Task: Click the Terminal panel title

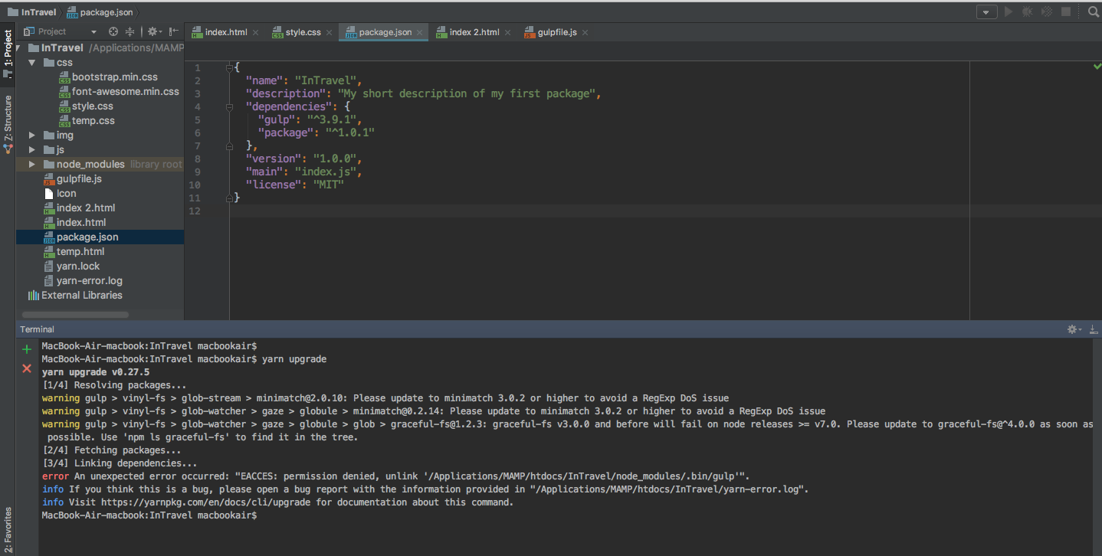Action: click(x=37, y=329)
